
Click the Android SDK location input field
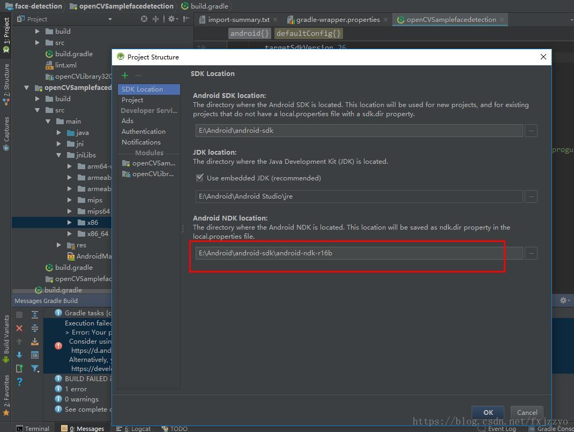pyautogui.click(x=359, y=131)
